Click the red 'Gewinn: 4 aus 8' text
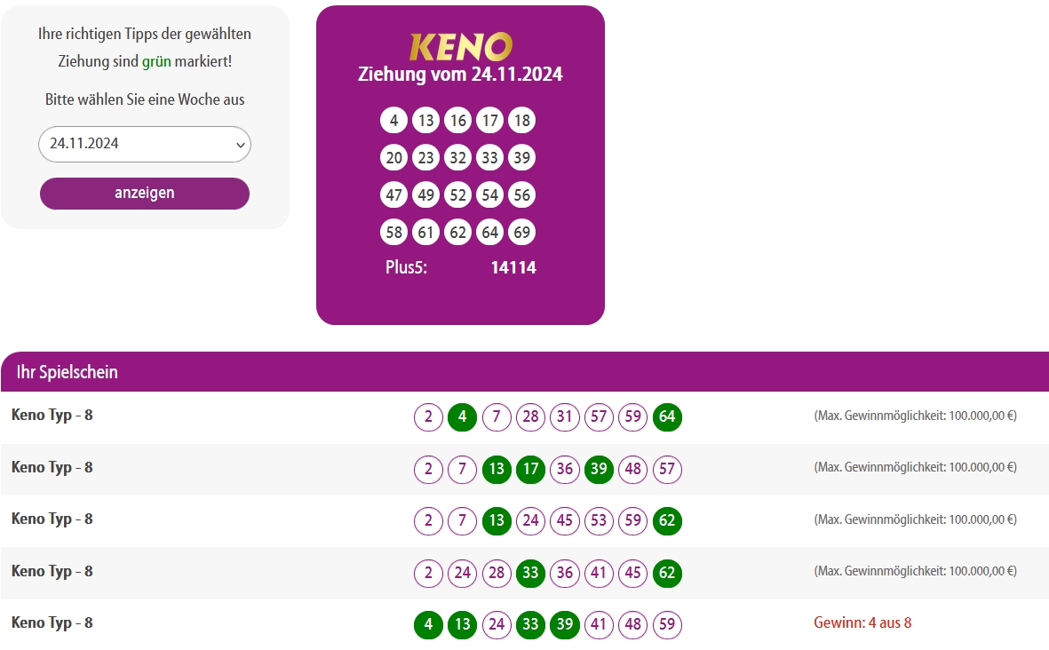 point(862,622)
